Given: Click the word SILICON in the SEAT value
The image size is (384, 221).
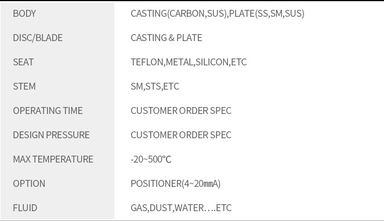Looking at the screenshot, I should tap(212, 62).
